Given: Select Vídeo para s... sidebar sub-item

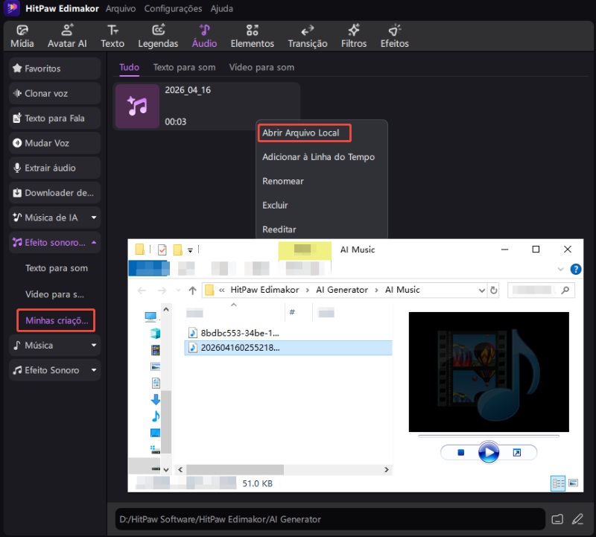Looking at the screenshot, I should [x=54, y=294].
